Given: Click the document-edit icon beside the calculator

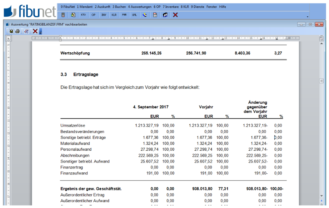Looking at the screenshot, I should pyautogui.click(x=73, y=15).
